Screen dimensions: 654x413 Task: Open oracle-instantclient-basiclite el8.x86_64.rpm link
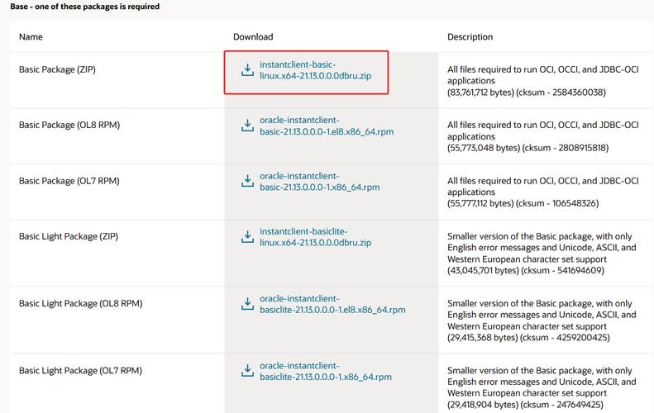click(x=332, y=304)
